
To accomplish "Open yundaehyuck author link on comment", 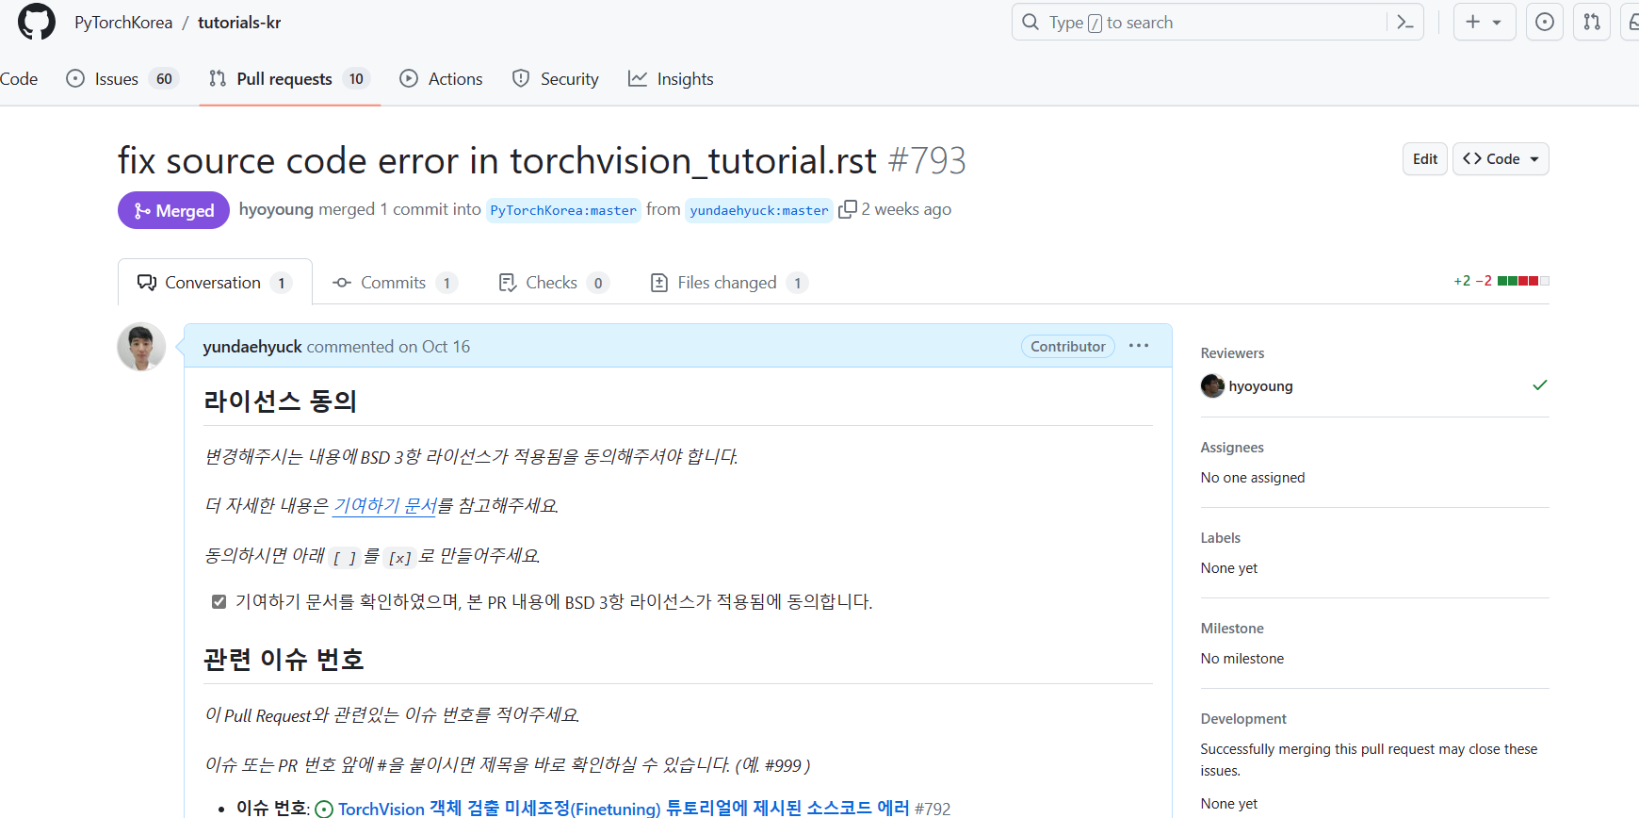I will 252,347.
